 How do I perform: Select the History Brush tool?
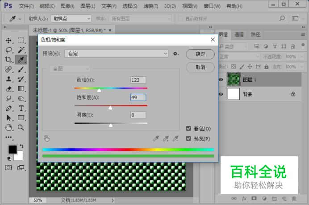21,79
